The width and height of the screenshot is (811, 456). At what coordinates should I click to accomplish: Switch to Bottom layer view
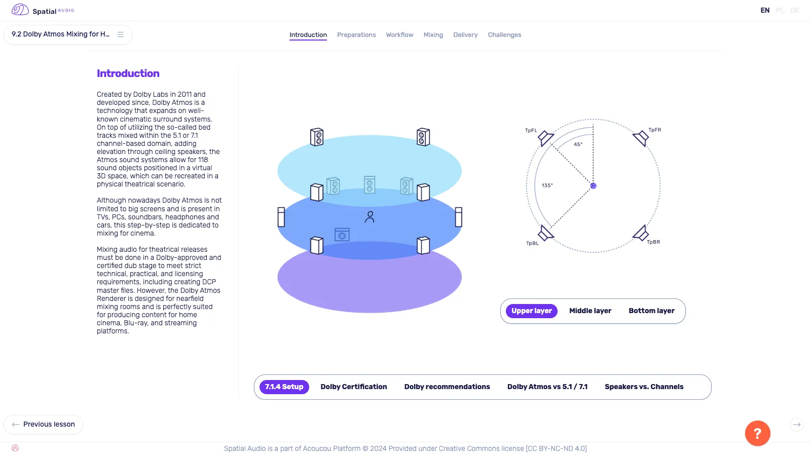pyautogui.click(x=651, y=311)
